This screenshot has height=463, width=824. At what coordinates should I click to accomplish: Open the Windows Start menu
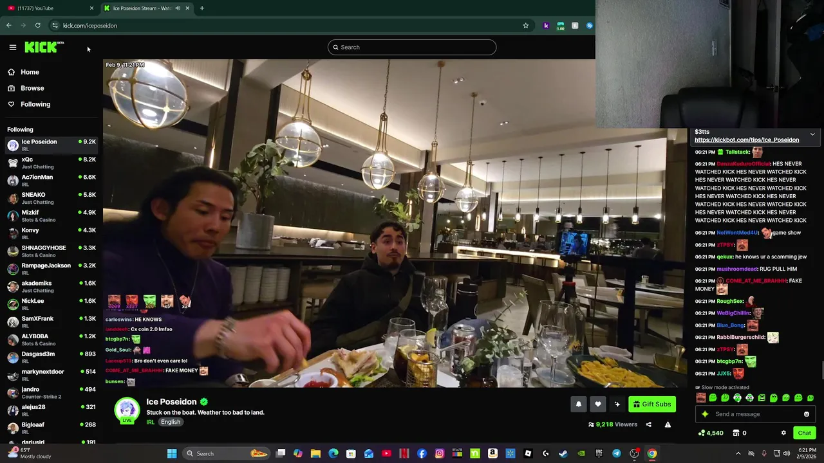pos(172,453)
